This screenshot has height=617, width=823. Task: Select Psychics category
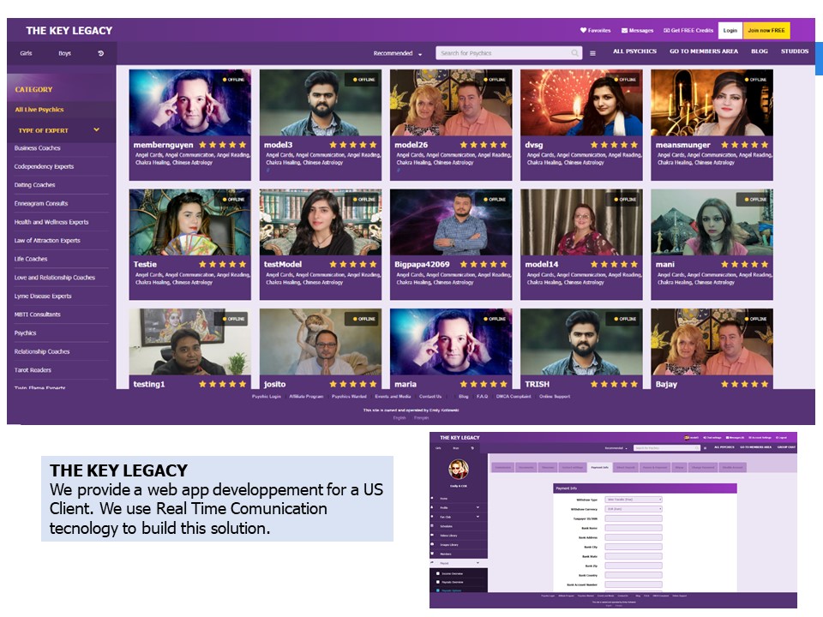click(25, 332)
